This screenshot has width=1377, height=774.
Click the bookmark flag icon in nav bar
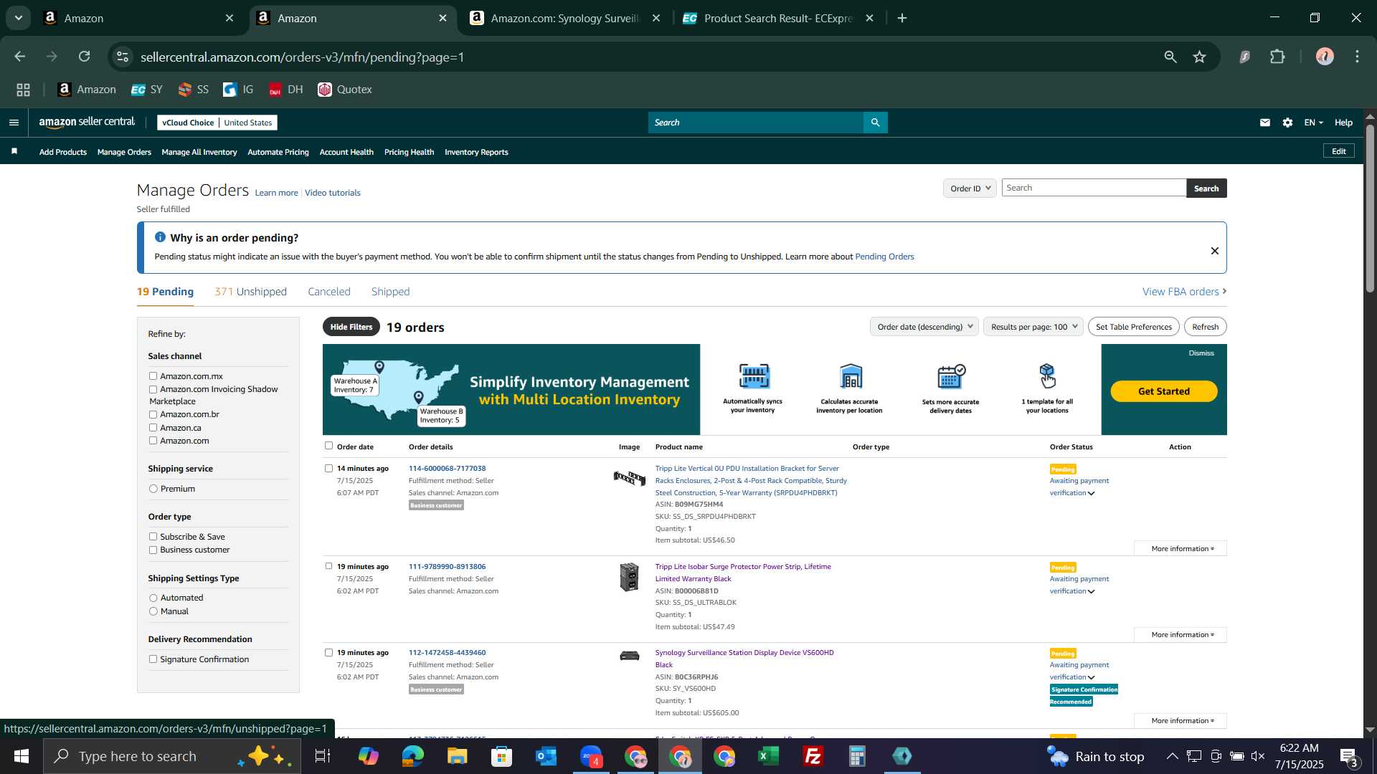[x=14, y=151]
